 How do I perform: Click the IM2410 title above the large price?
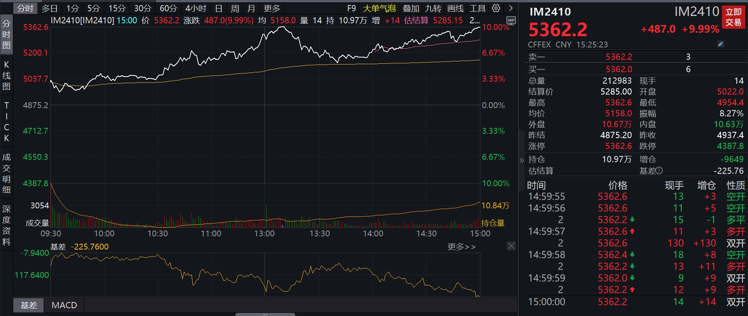click(550, 12)
